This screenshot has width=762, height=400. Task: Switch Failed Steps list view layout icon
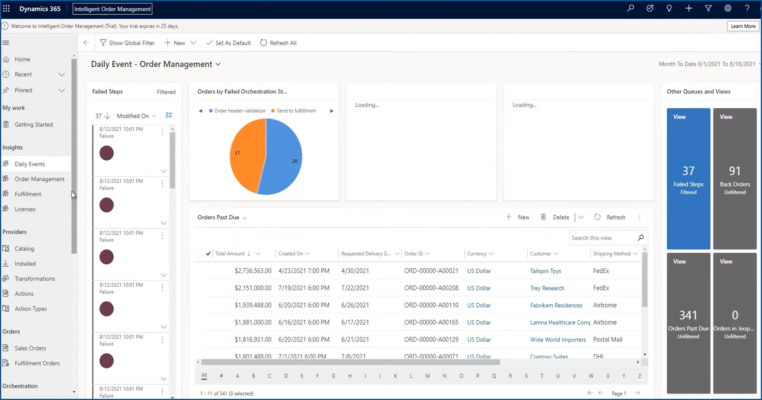click(x=169, y=115)
